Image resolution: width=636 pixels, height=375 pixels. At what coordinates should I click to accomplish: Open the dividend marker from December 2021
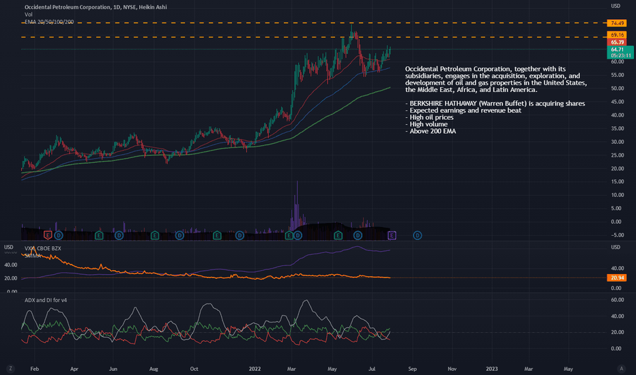240,235
